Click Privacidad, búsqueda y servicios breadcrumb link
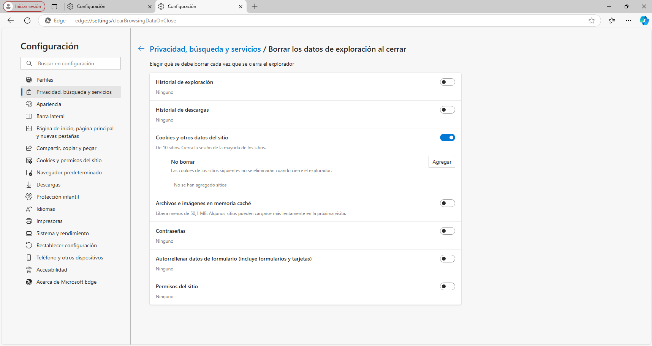This screenshot has width=652, height=346. pyautogui.click(x=205, y=49)
